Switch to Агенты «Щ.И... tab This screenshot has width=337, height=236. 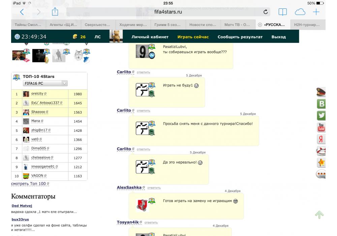click(63, 25)
